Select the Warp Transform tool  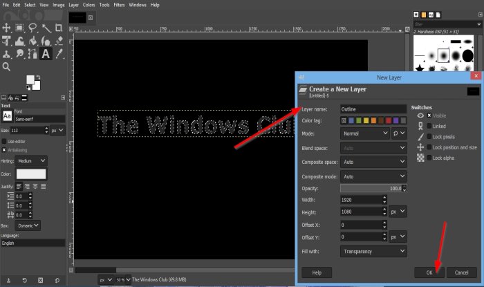20,41
